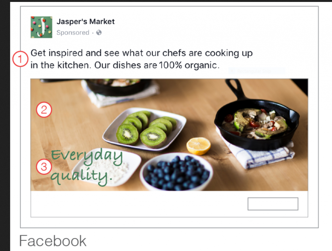332x251 pixels.
Task: Click the empty call-to-action button outline
Action: coord(273,204)
